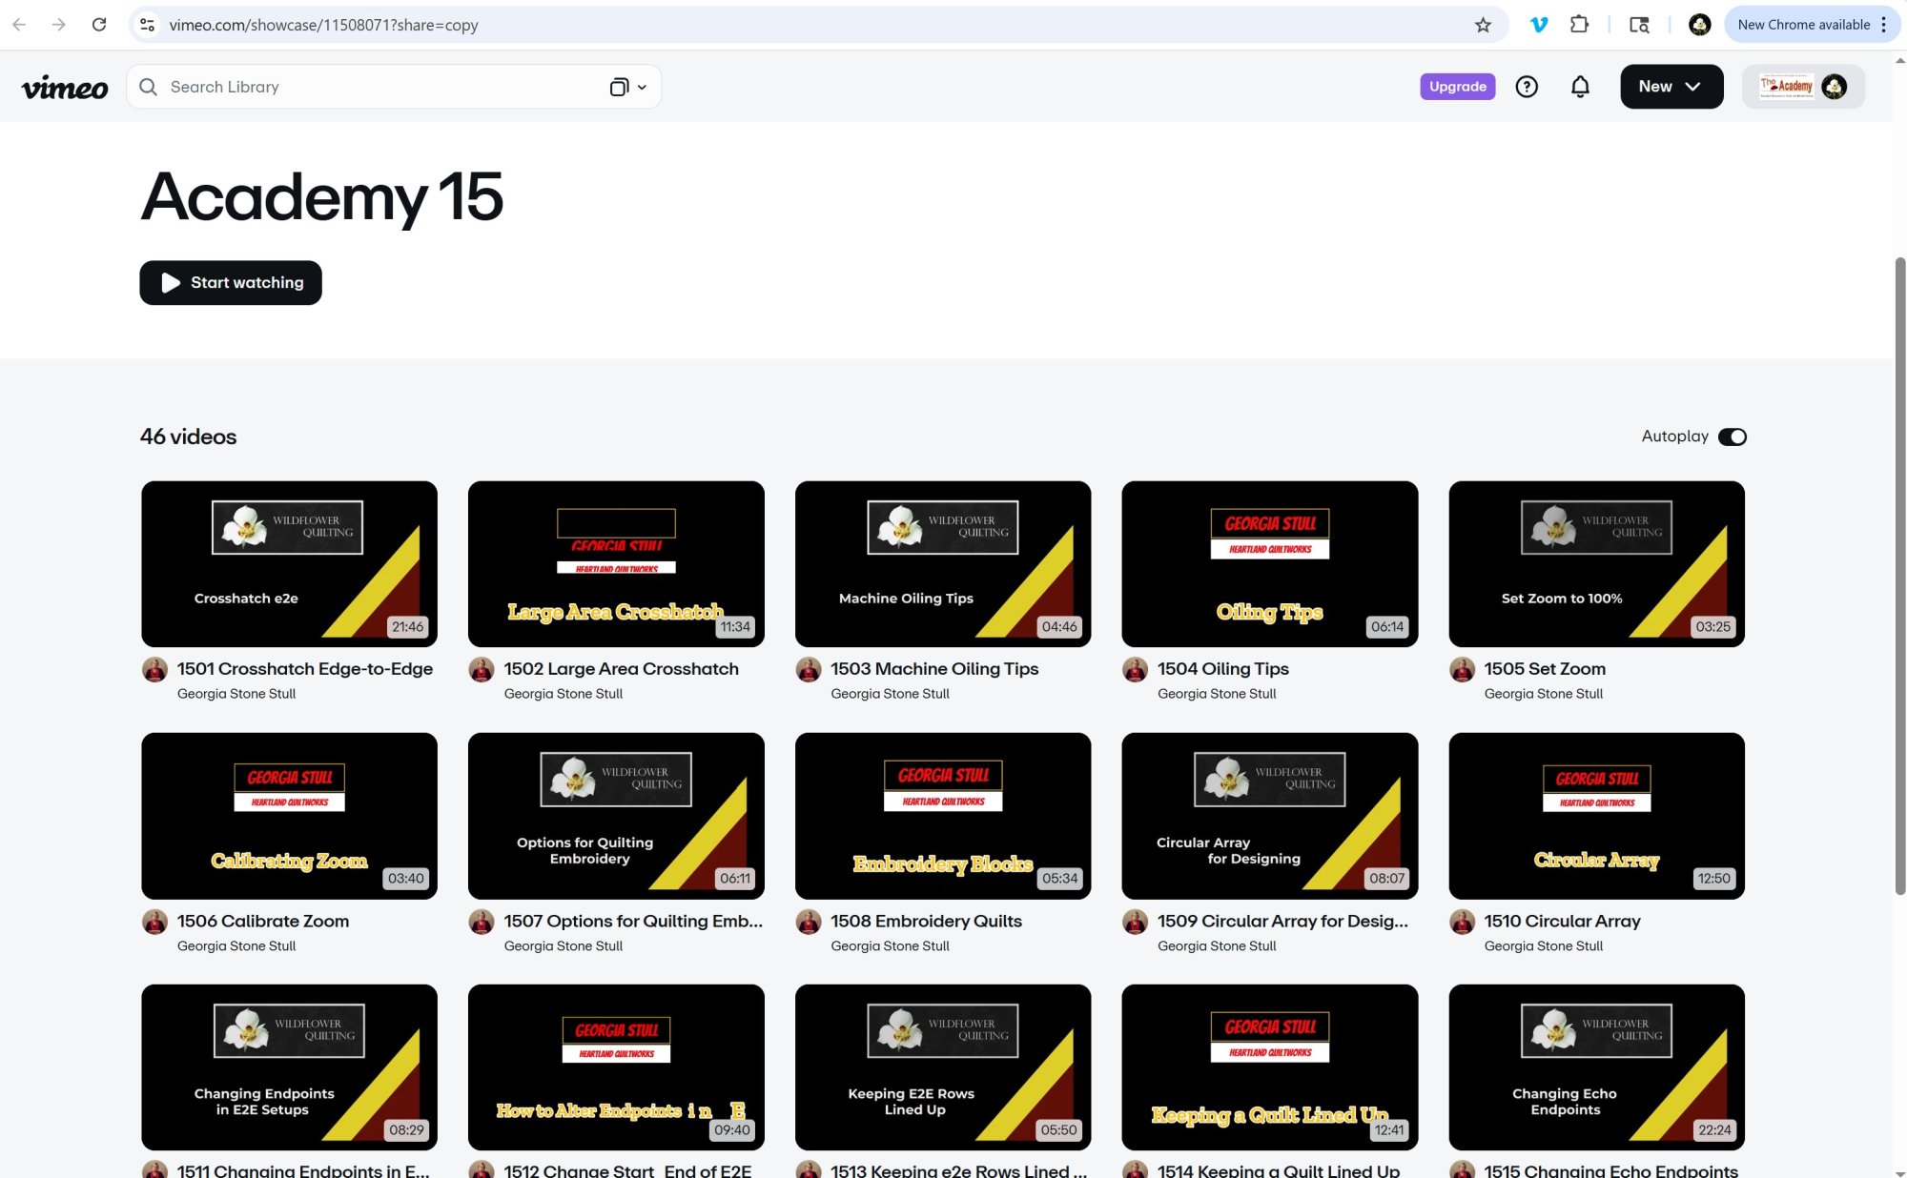
Task: Play Keeping E2E Rows Lined Up thumbnail
Action: pos(943,1067)
